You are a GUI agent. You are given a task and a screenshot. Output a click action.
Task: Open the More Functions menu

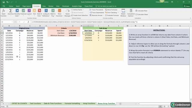59,13
